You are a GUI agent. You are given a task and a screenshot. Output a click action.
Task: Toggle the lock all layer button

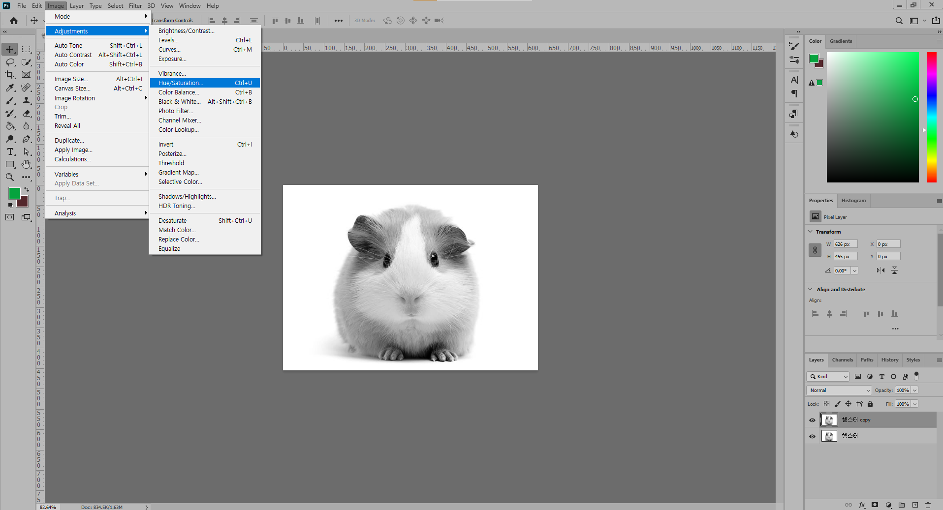[870, 404]
